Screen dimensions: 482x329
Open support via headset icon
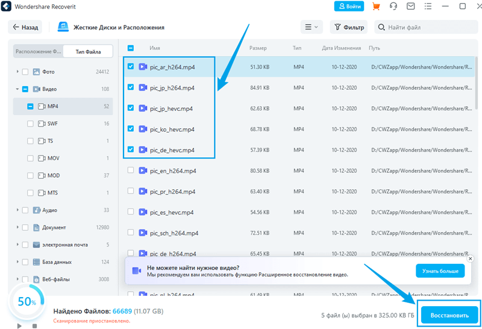coord(393,6)
